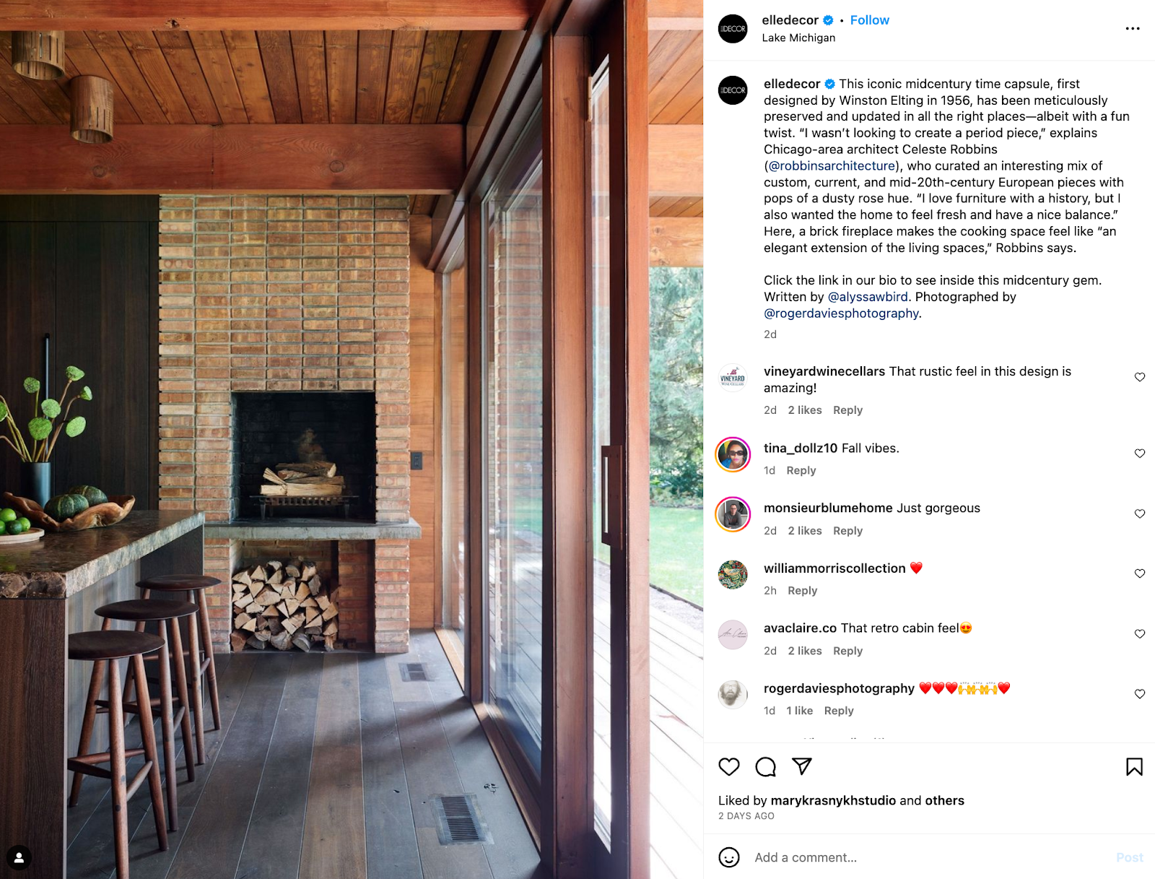1155x879 pixels.
Task: Open @robbinsarchitecture profile mention
Action: click(832, 165)
